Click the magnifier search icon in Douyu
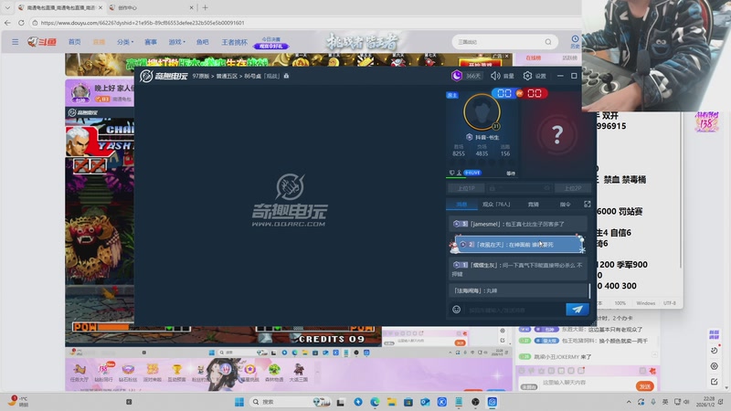The width and height of the screenshot is (731, 411). (x=548, y=42)
